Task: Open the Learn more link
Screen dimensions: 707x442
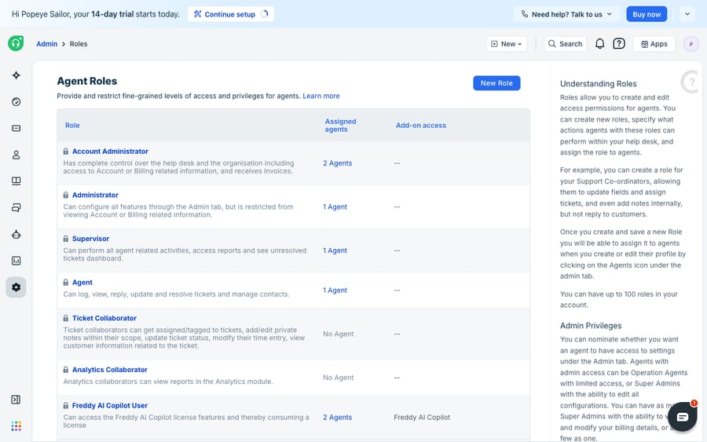Action: (321, 96)
